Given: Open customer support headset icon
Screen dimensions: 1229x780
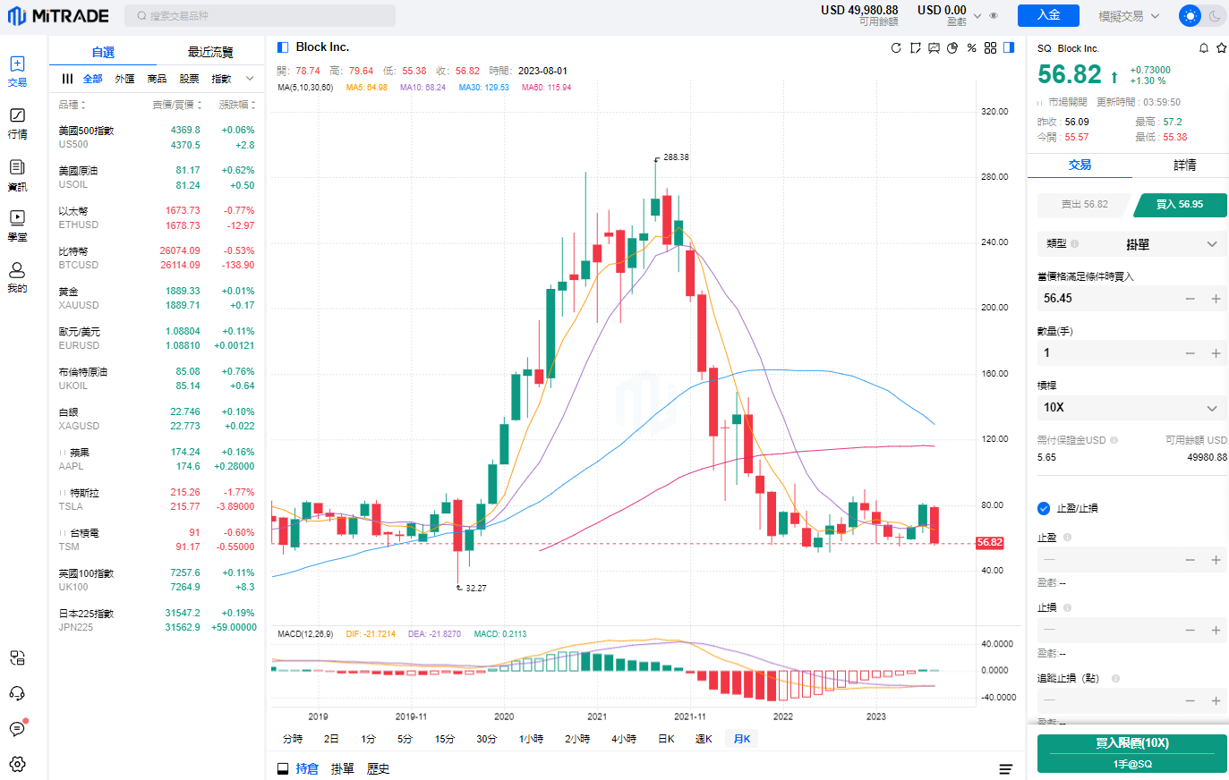Looking at the screenshot, I should click(x=17, y=694).
